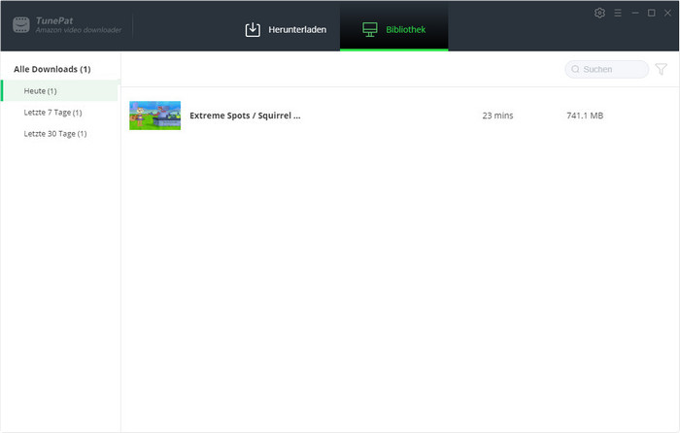Click the 741.1 MB file size

pos(585,116)
